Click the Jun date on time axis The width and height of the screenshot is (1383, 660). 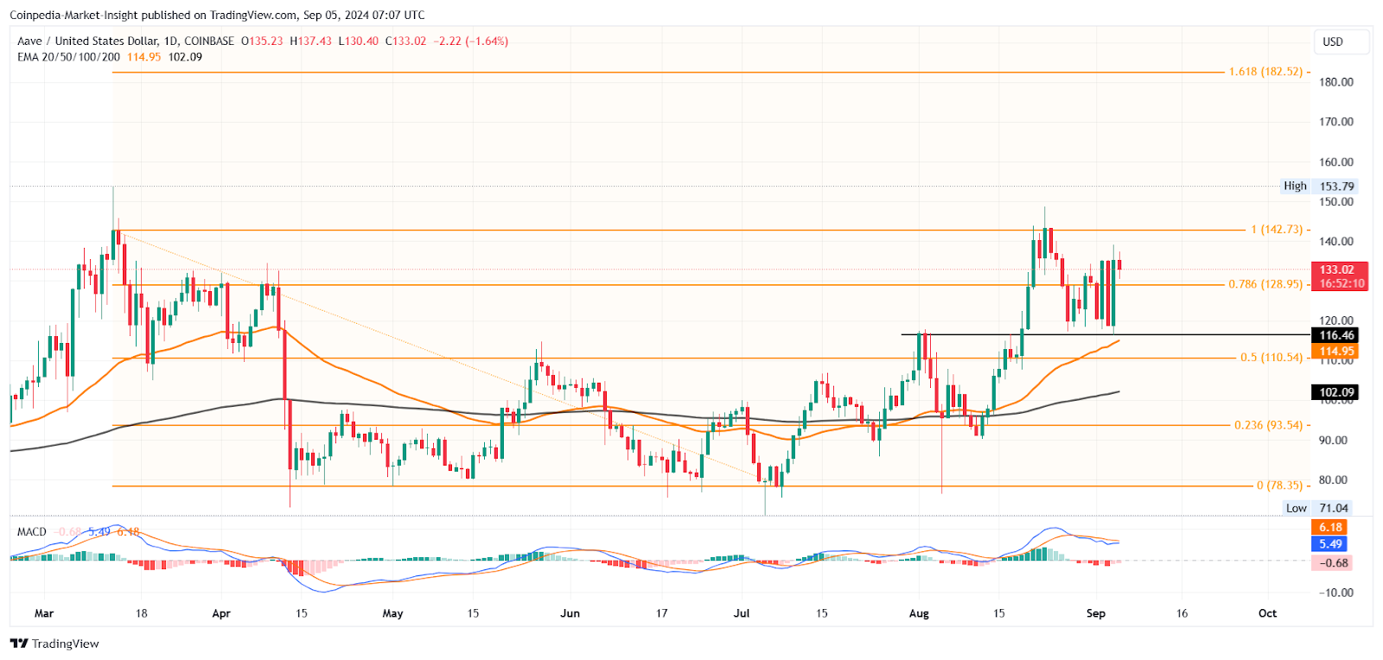tap(570, 613)
